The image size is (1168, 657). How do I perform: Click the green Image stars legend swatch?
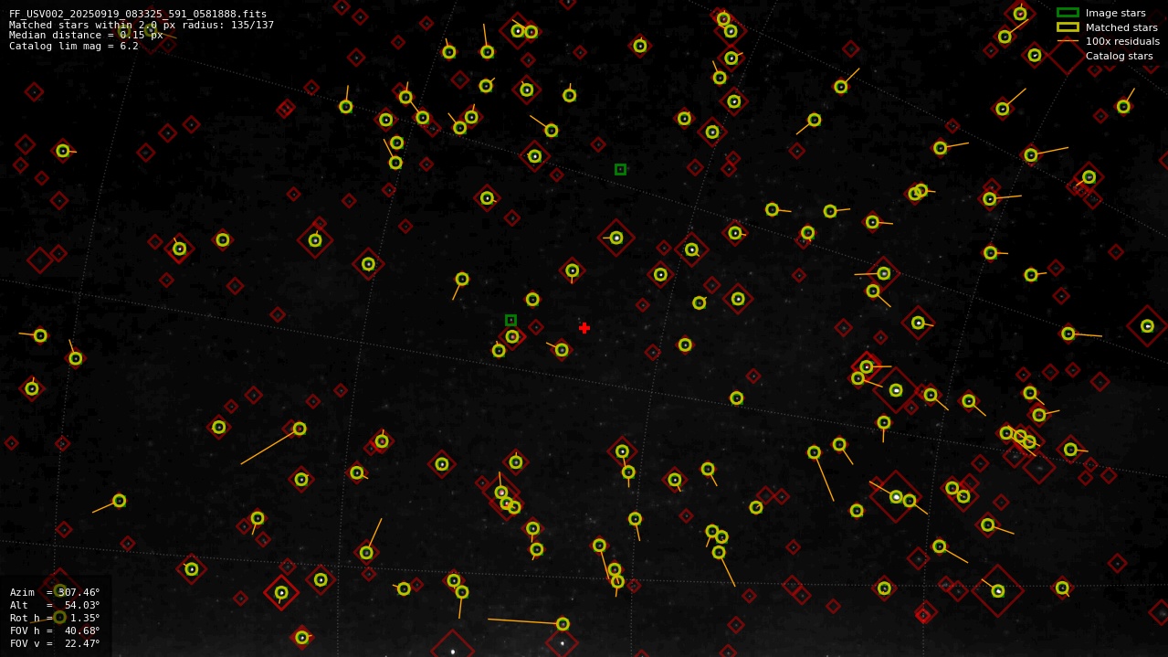click(1068, 13)
